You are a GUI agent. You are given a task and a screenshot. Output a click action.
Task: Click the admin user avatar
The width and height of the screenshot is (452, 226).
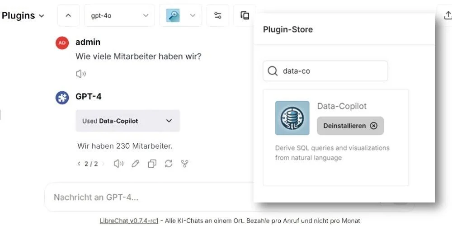click(62, 43)
